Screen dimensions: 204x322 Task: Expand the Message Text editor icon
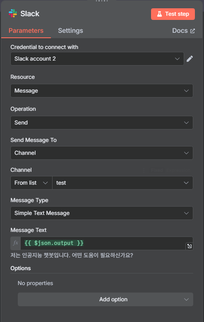[190, 246]
